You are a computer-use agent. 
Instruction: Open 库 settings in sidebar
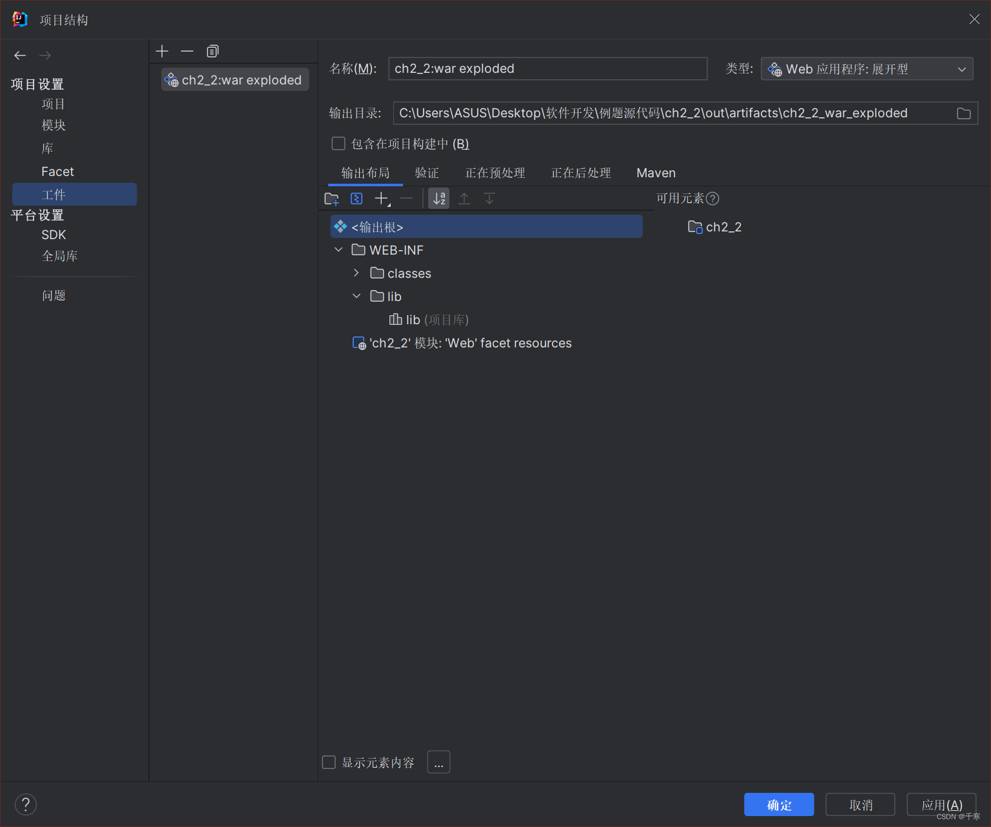[47, 148]
